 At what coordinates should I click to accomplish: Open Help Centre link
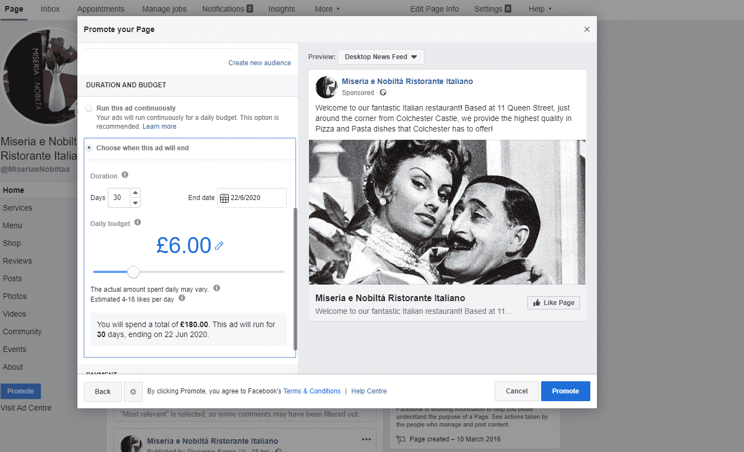369,391
